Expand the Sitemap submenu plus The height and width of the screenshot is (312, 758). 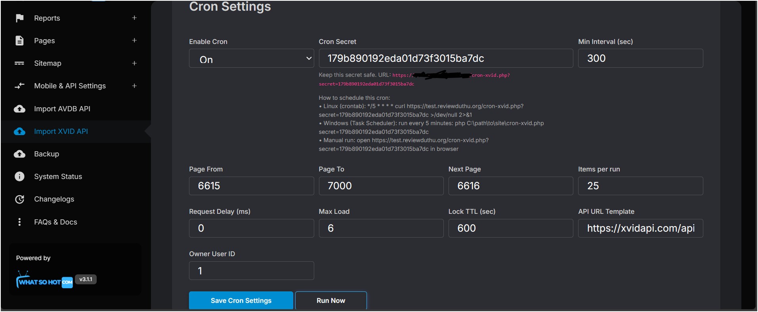point(134,63)
